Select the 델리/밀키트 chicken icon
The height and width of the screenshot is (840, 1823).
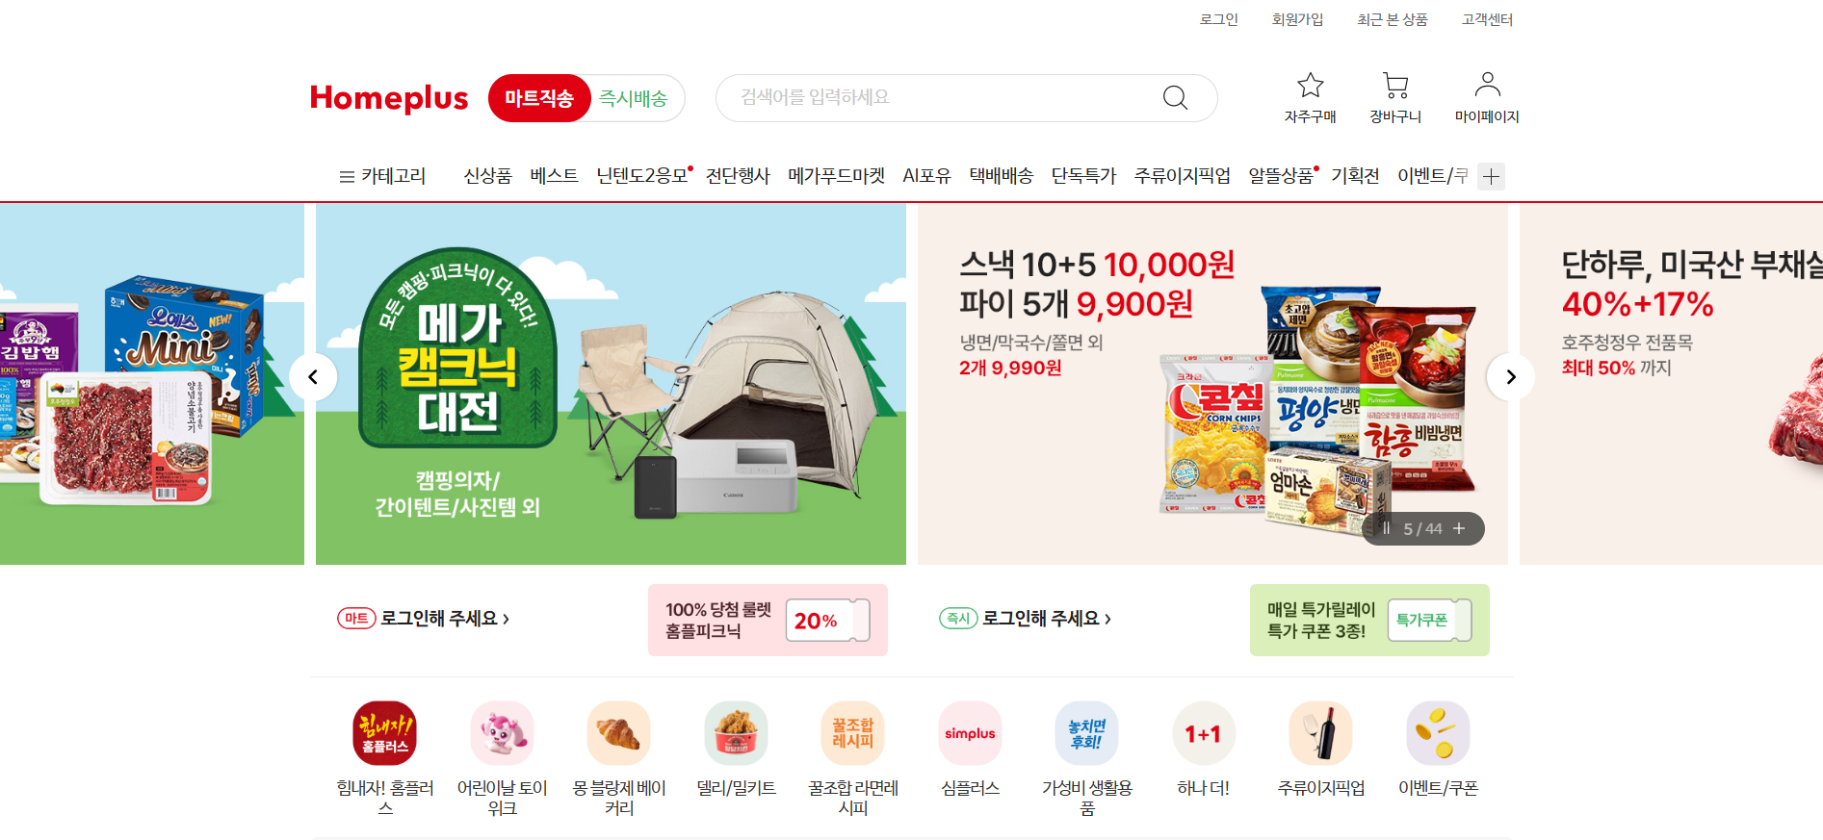736,733
